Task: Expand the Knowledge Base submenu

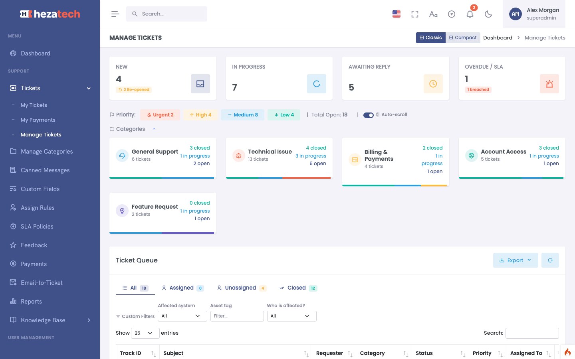Action: coord(50,320)
